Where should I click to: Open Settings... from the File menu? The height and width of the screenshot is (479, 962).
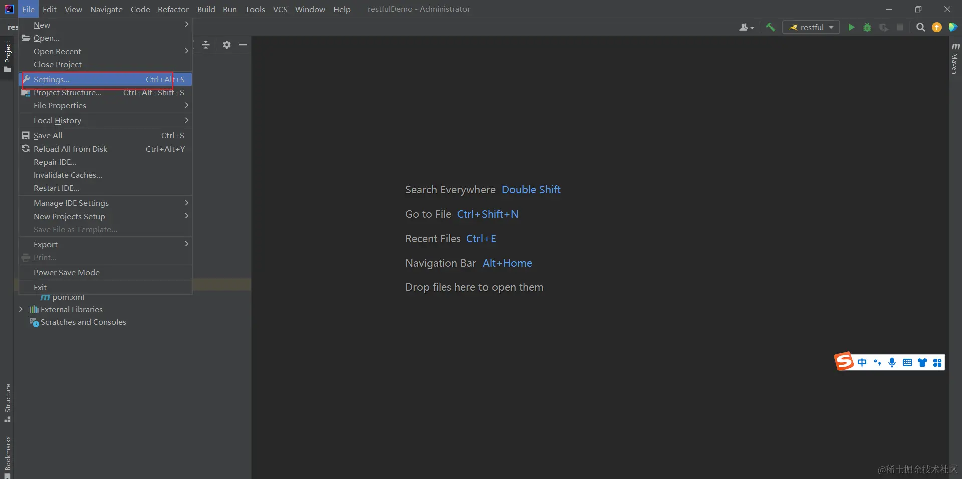[105, 79]
